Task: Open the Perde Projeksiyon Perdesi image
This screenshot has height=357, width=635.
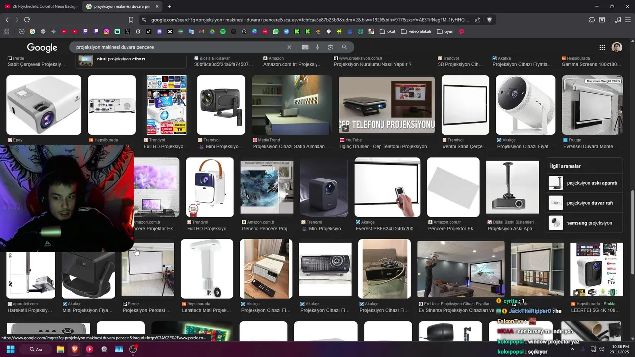Action: [148, 269]
